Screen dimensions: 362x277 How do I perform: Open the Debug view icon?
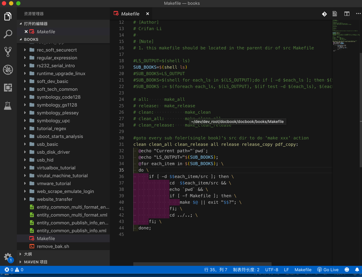[8, 70]
